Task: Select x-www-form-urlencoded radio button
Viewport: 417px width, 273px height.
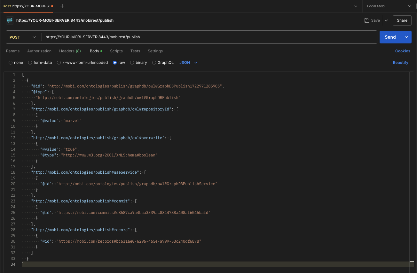Action: click(59, 63)
